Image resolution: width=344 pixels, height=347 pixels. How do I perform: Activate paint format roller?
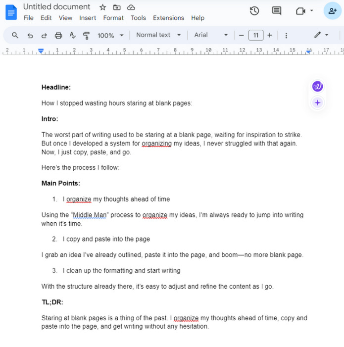click(x=86, y=36)
